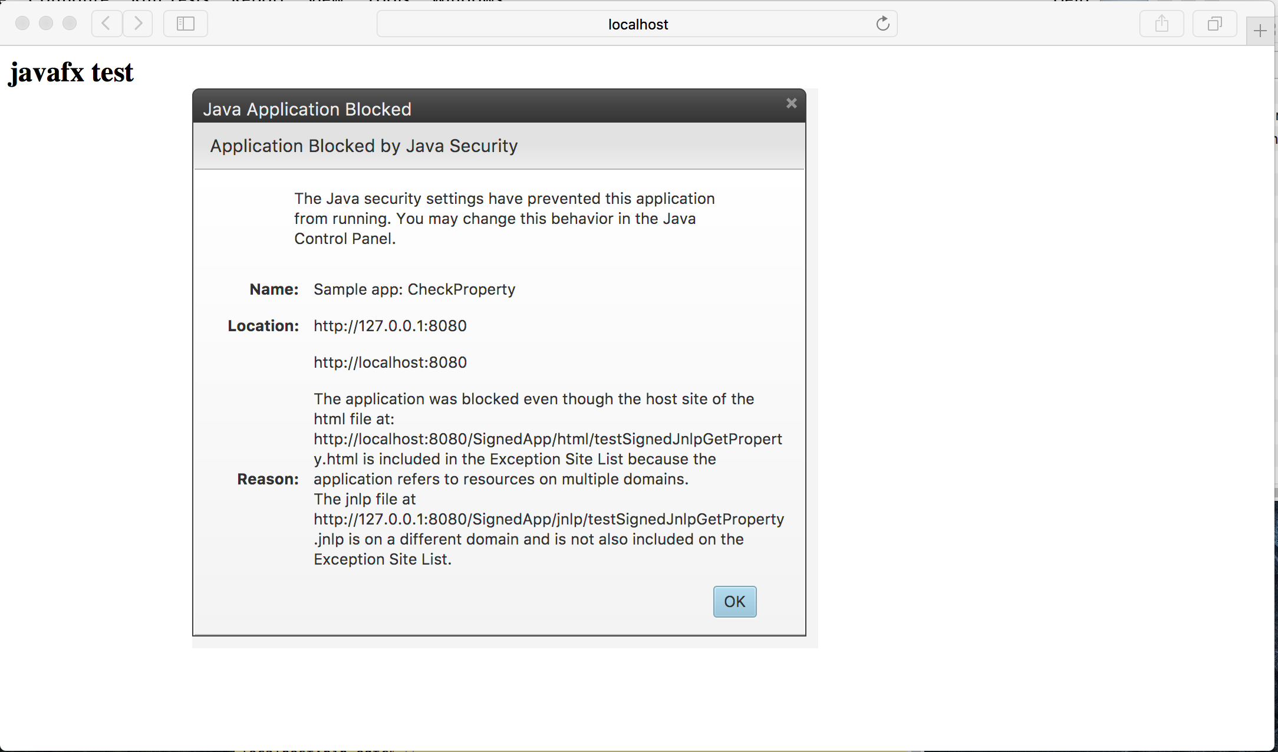Screen dimensions: 1278x752
Task: Click the http://localhost:8080 location text
Action: click(390, 362)
